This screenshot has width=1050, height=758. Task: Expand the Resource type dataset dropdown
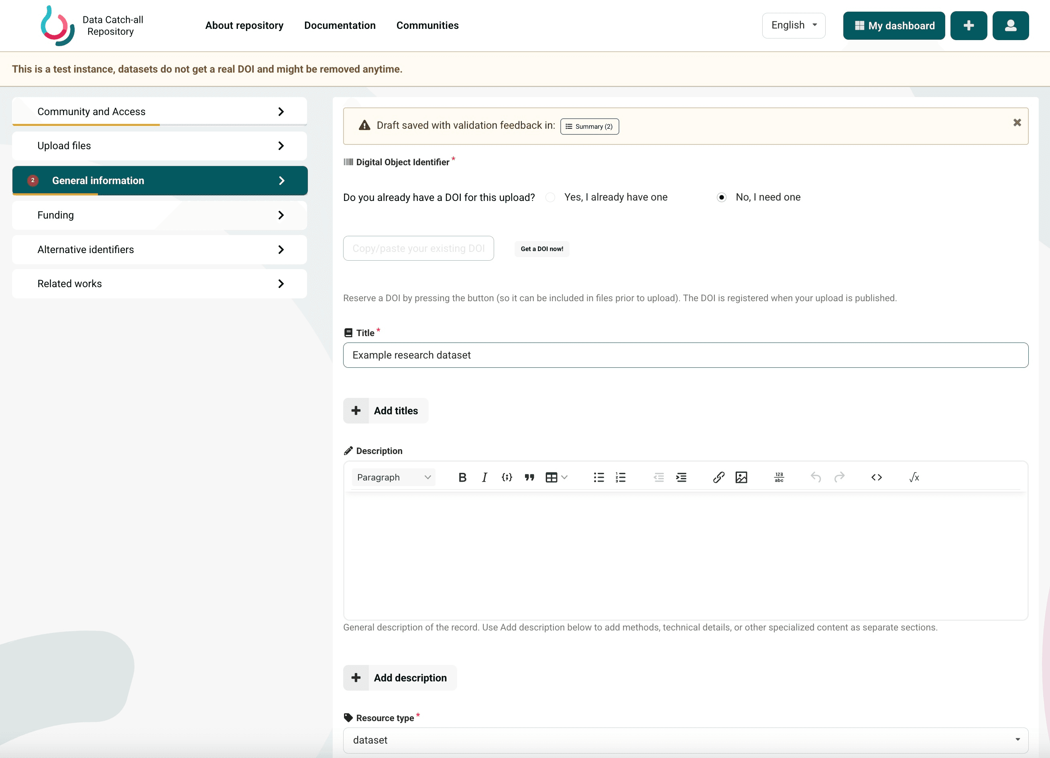[x=685, y=740]
